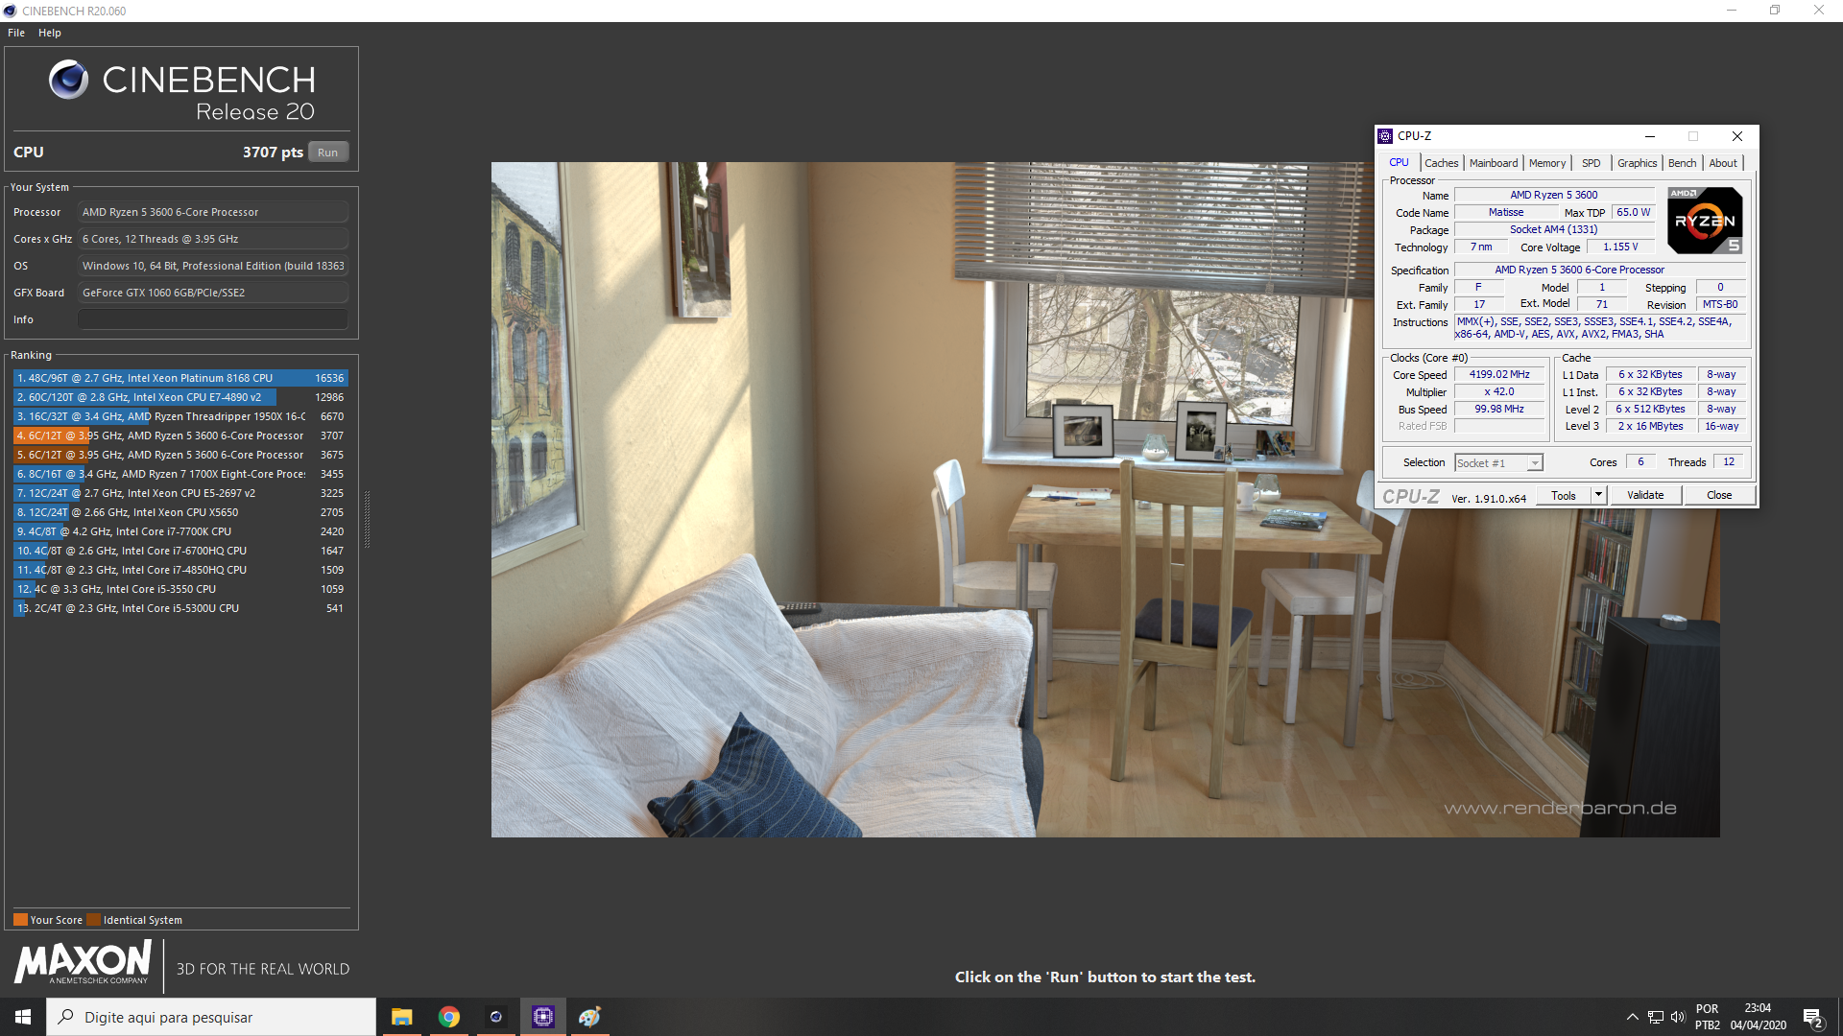Click the Tools button in CPU-Z
Screen dimensions: 1843x1036
click(x=1564, y=496)
